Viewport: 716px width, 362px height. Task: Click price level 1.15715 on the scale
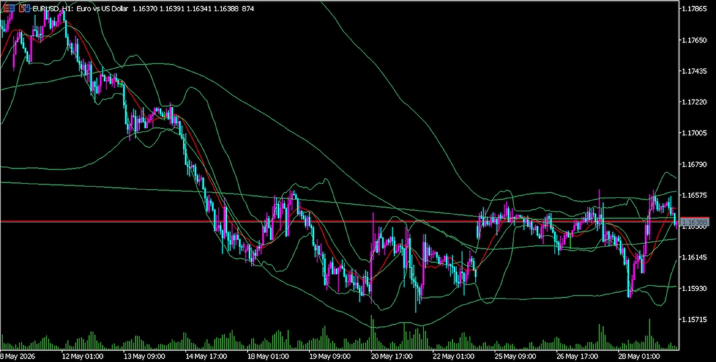[695, 320]
